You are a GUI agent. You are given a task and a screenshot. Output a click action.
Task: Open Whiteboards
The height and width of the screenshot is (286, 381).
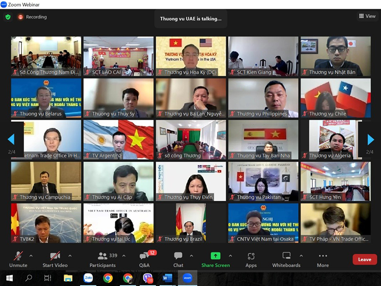286,259
